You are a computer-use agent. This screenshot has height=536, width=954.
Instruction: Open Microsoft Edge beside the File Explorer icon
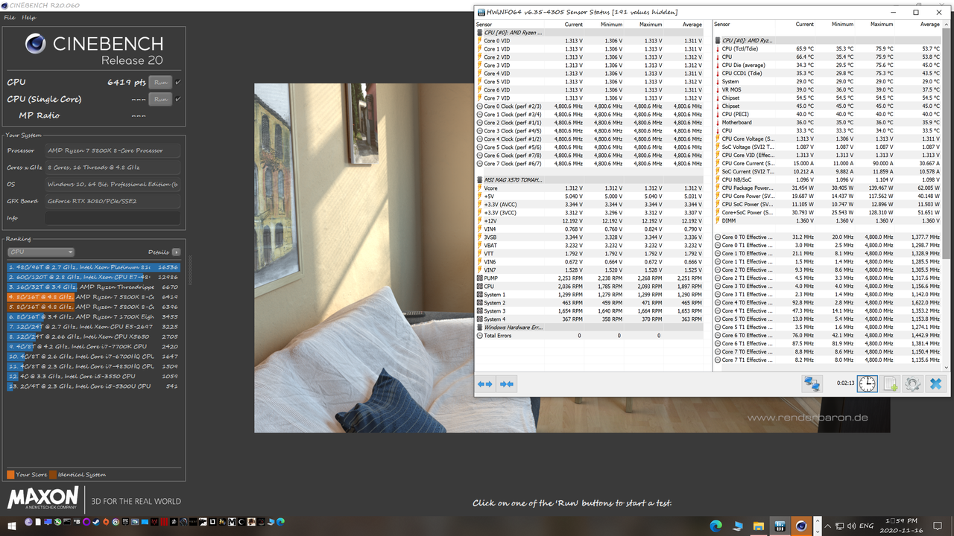click(716, 525)
